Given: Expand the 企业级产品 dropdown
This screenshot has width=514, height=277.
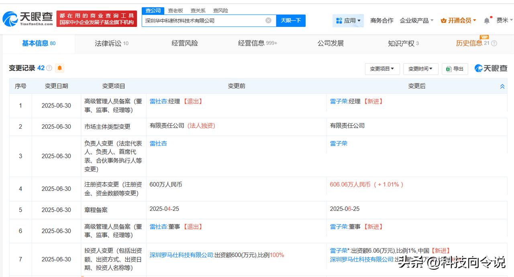Looking at the screenshot, I should 417,20.
